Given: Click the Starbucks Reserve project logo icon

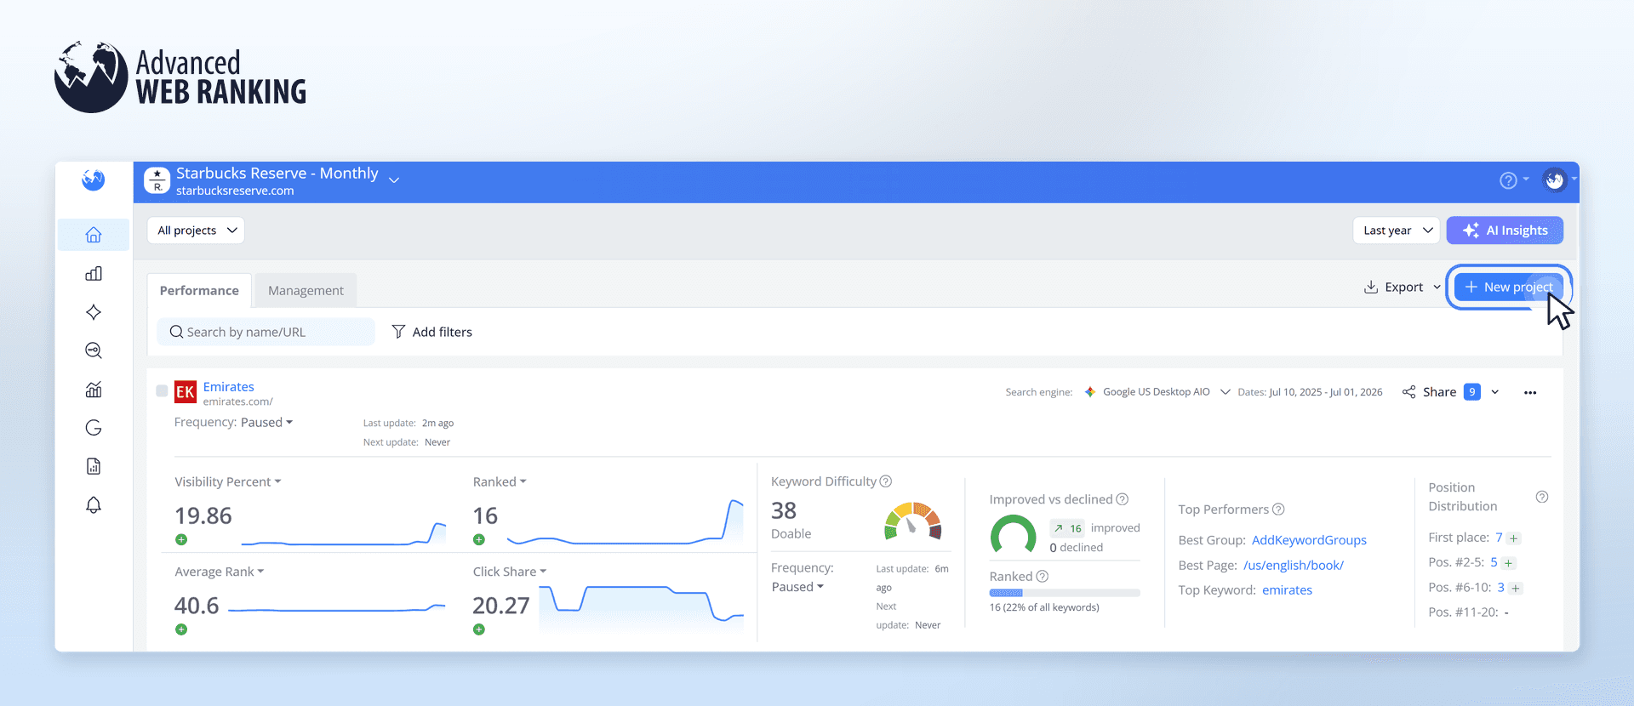Looking at the screenshot, I should pyautogui.click(x=157, y=180).
